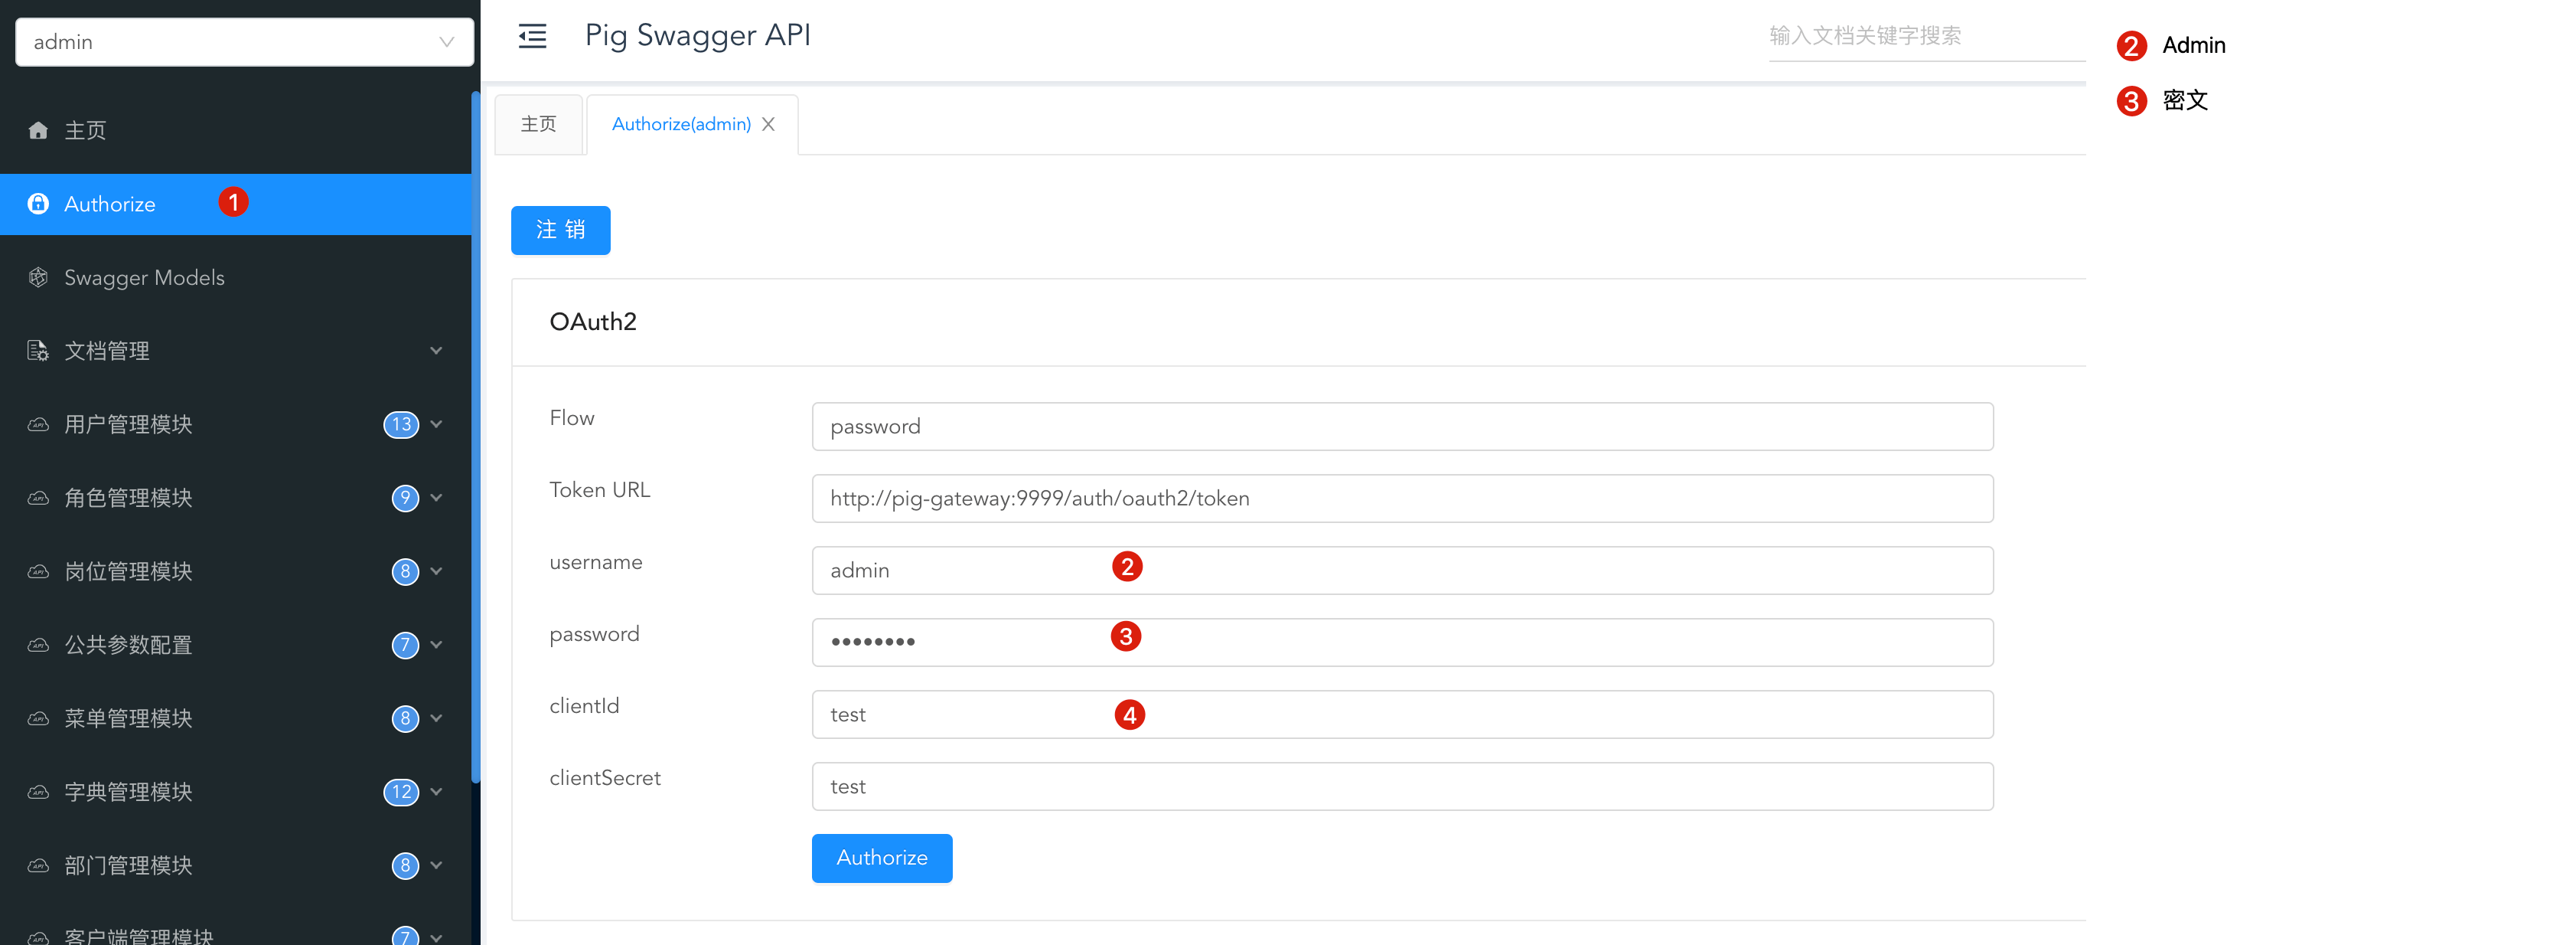
Task: Click the cloud icon beside 用户管理模块
Action: pos(38,424)
